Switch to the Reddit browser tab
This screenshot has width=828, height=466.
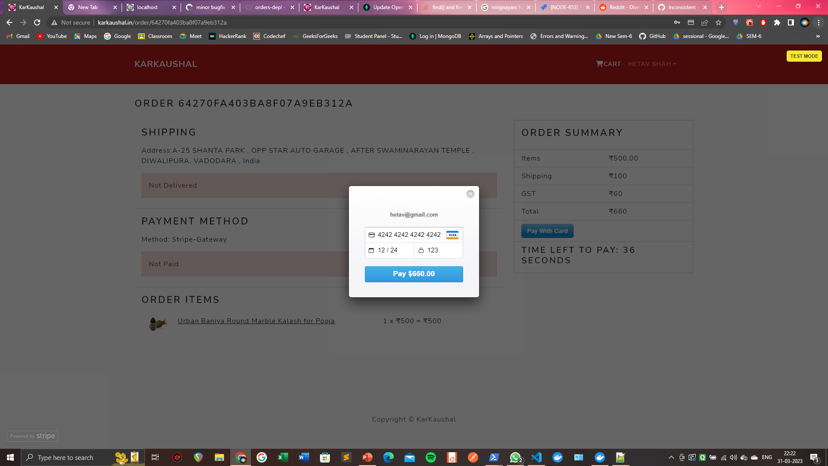[624, 7]
